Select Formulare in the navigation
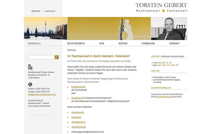 (148, 44)
